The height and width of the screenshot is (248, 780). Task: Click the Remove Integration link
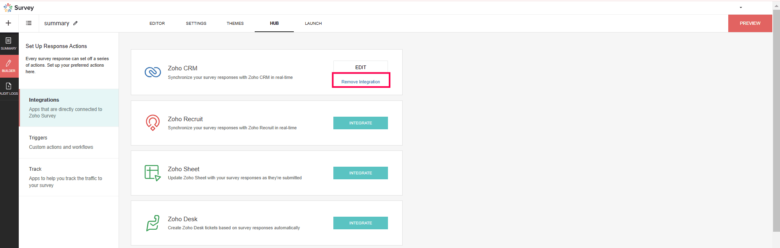tap(361, 82)
